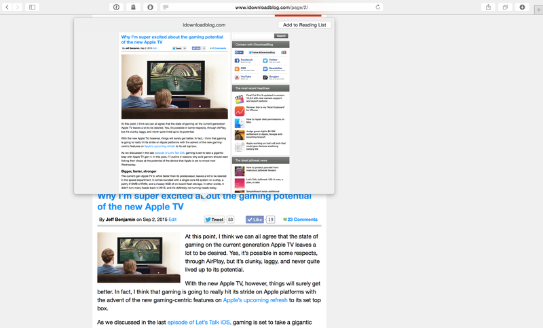Click the www.idownloadblog.com address field
This screenshot has width=543, height=328.
pos(271,7)
